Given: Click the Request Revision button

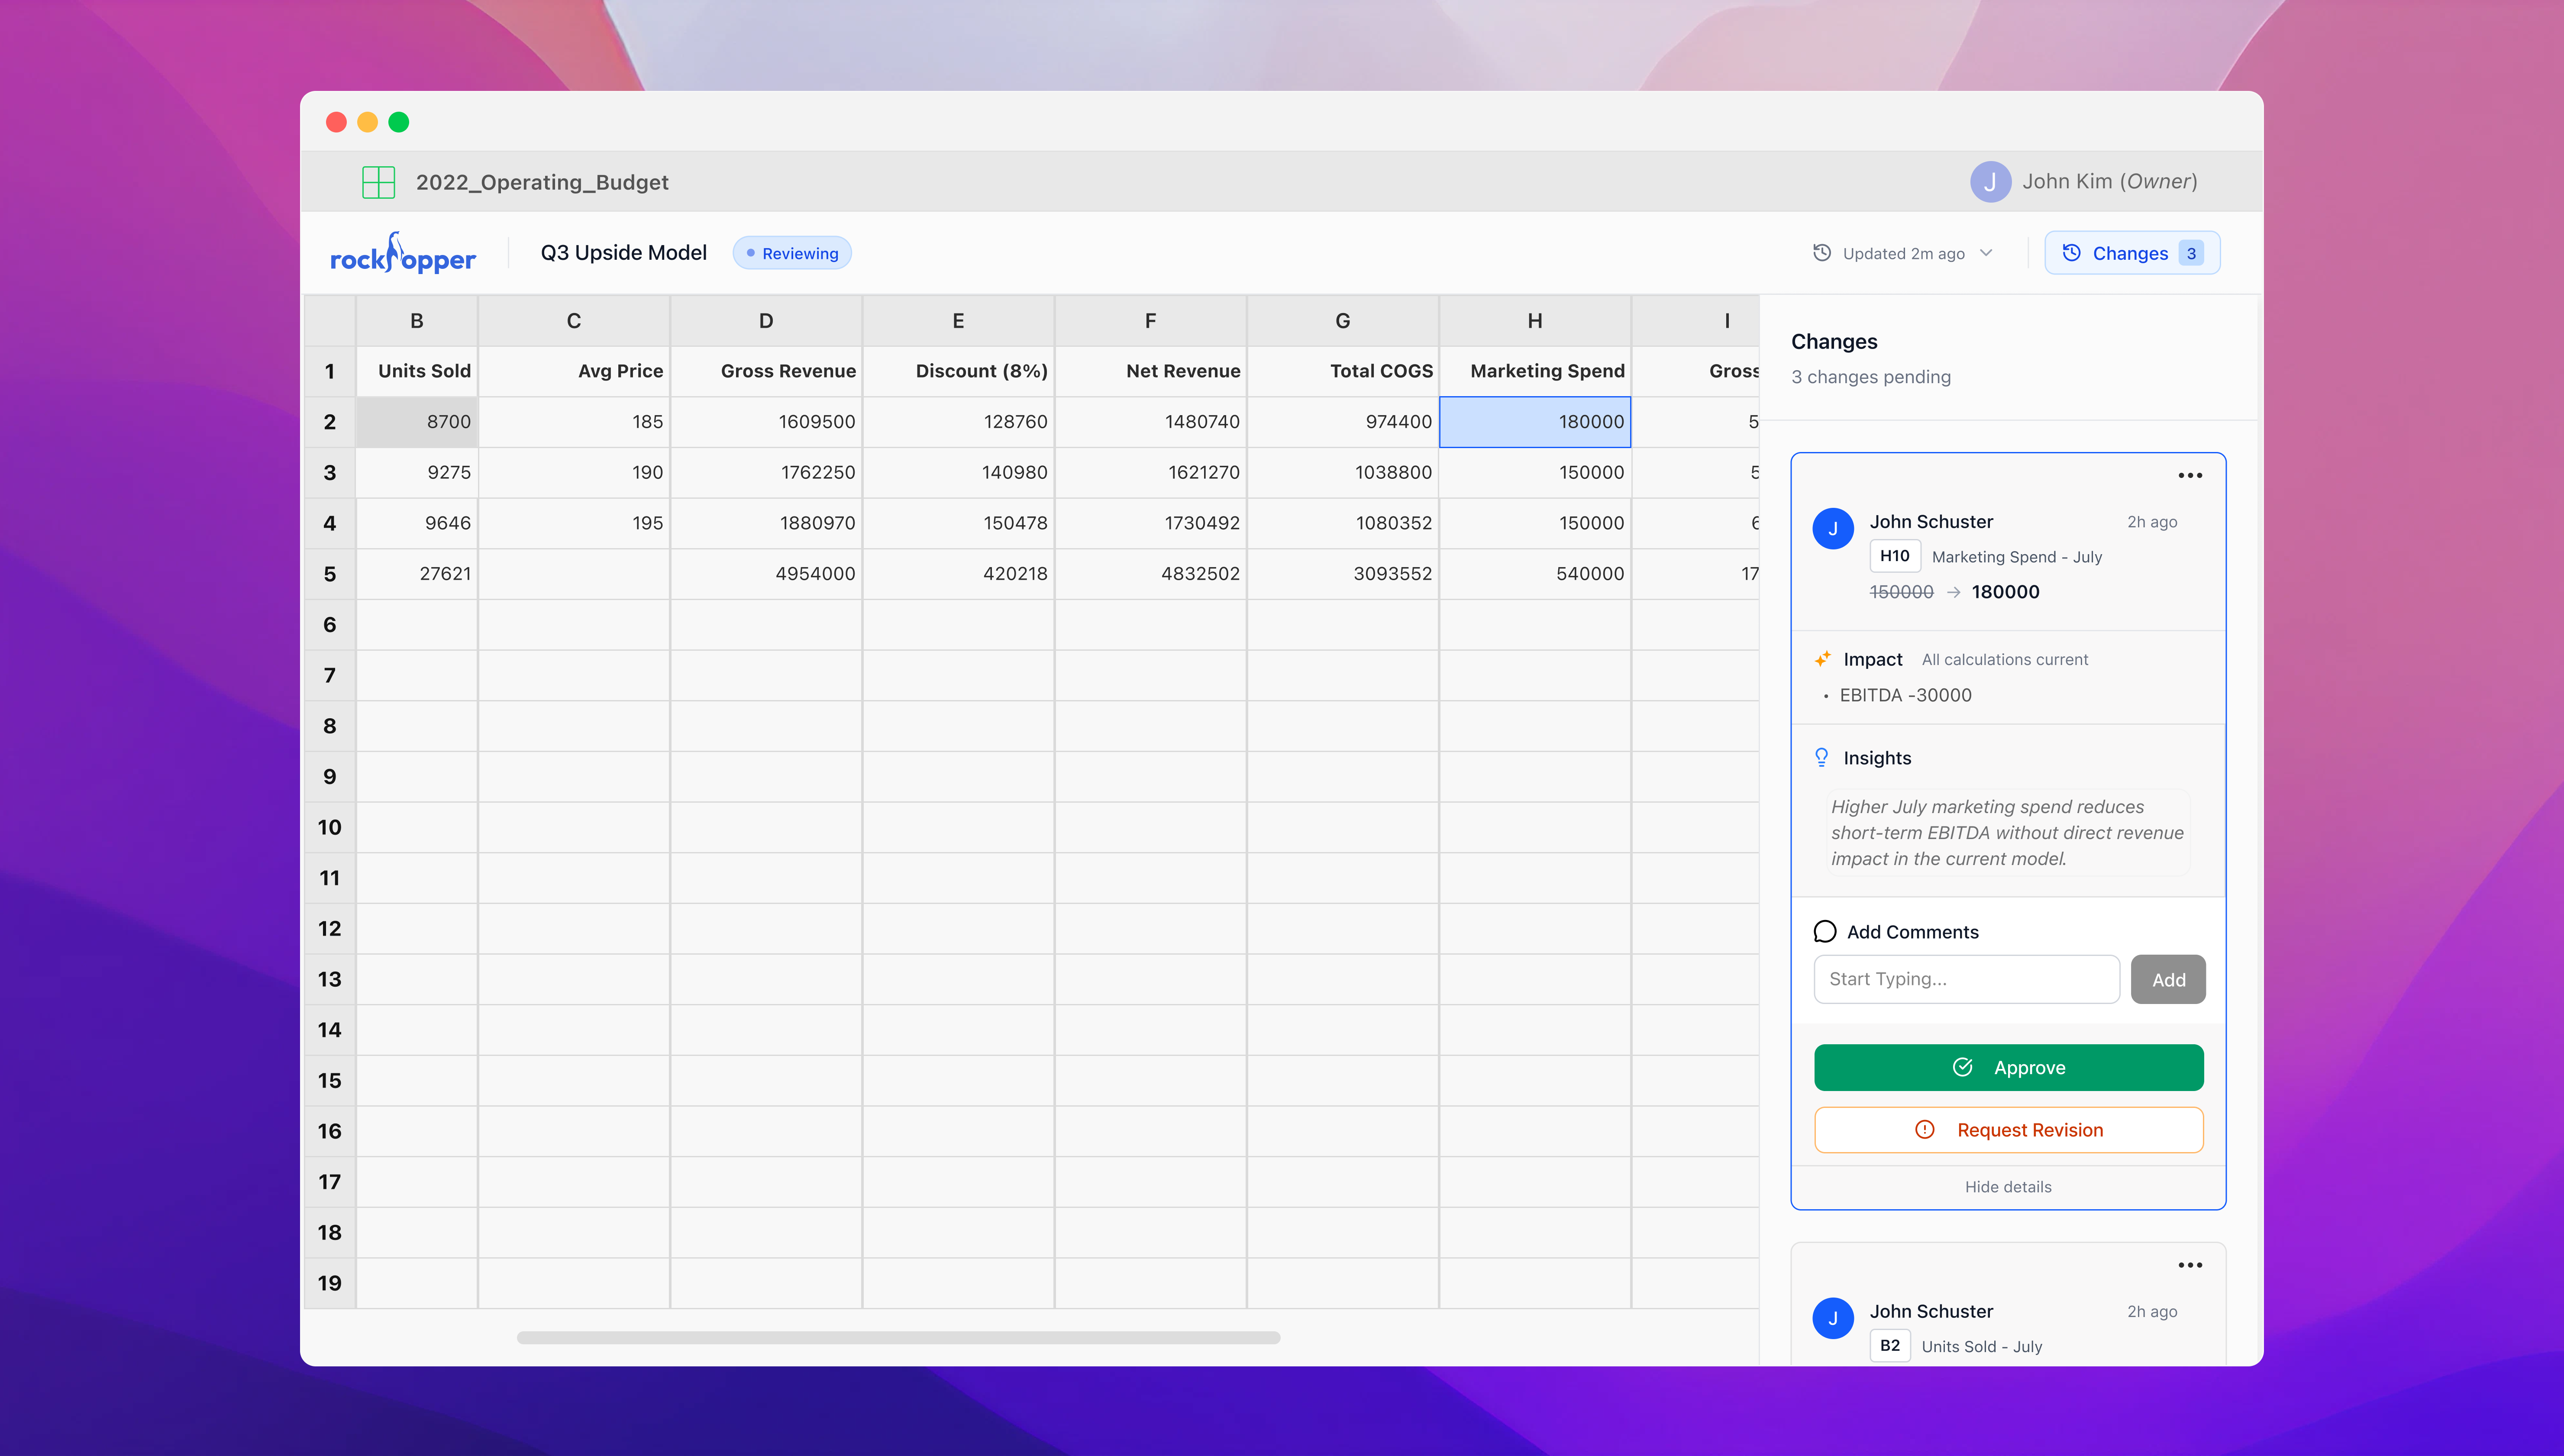Looking at the screenshot, I should [2008, 1130].
